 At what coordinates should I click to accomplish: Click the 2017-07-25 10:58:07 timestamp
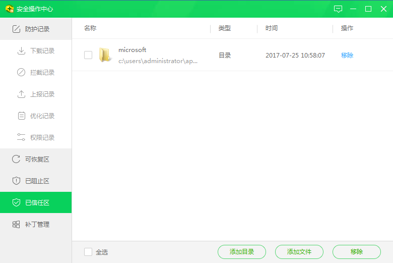(295, 55)
